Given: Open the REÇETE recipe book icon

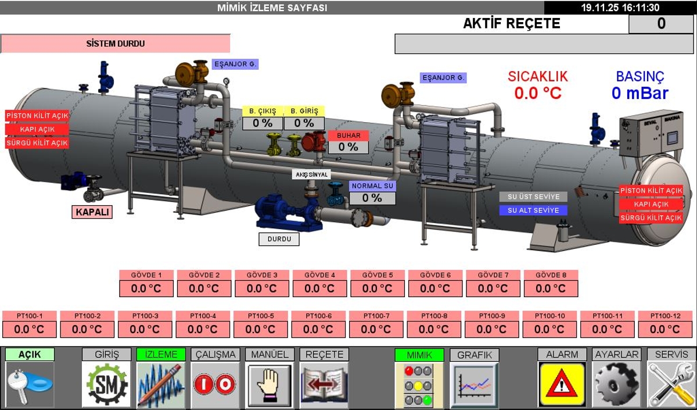Looking at the screenshot, I should (x=324, y=384).
